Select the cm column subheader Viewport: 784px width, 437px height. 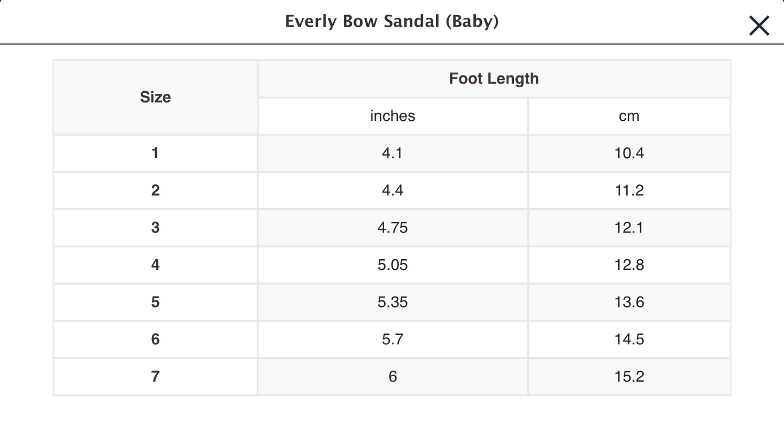629,116
